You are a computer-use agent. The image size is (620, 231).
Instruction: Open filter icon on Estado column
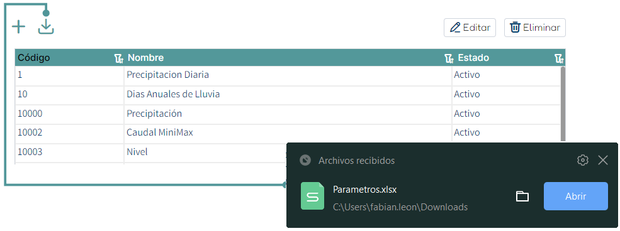[559, 58]
